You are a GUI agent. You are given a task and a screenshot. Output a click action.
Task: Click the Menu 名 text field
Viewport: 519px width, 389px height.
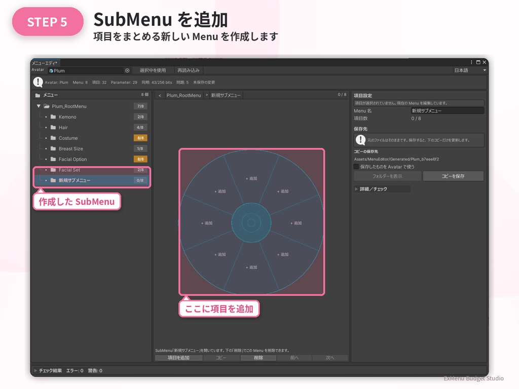pos(448,110)
